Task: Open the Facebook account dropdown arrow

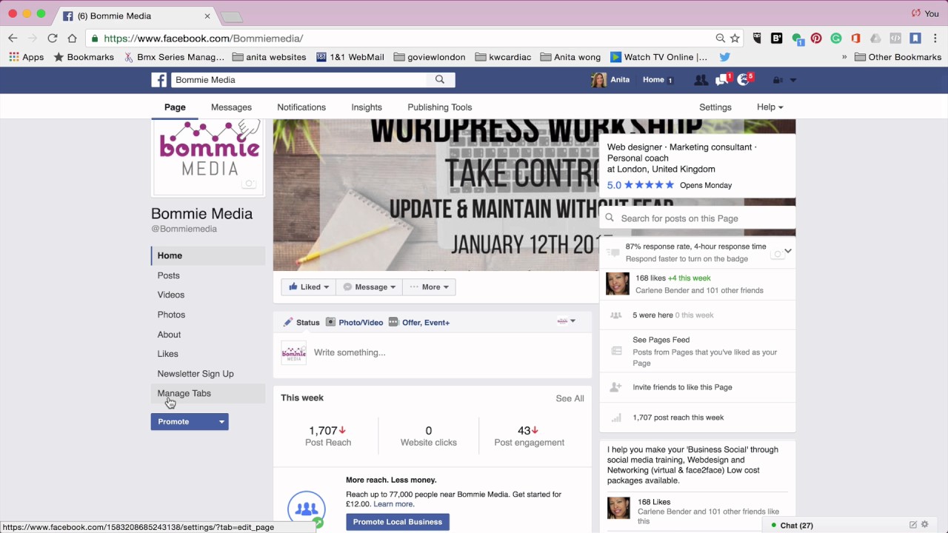Action: click(793, 80)
